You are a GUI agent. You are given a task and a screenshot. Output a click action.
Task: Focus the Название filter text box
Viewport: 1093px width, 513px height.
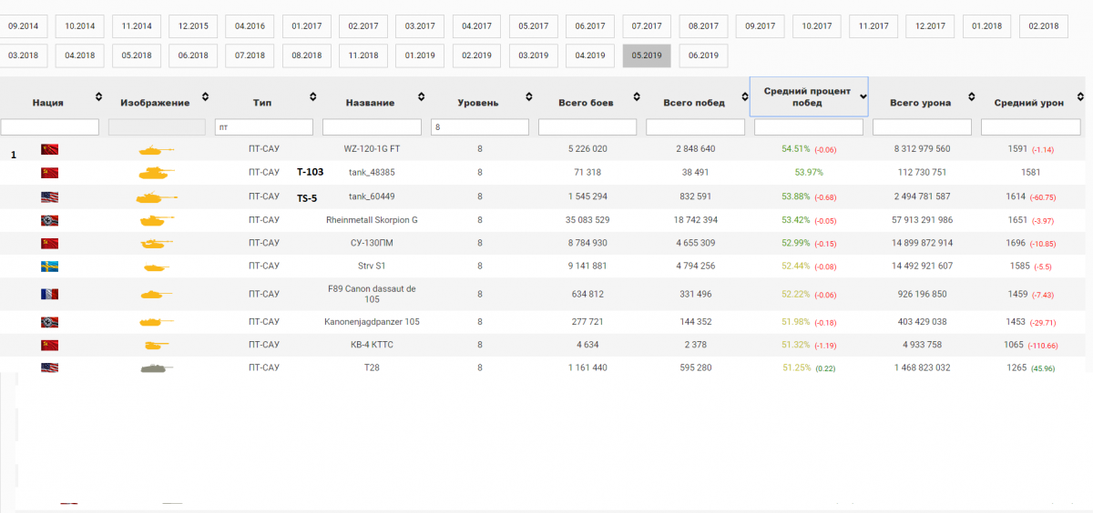tap(372, 127)
